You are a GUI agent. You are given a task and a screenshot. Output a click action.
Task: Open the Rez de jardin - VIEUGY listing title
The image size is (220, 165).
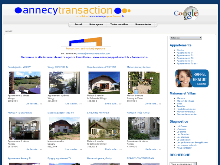[x=19, y=67]
